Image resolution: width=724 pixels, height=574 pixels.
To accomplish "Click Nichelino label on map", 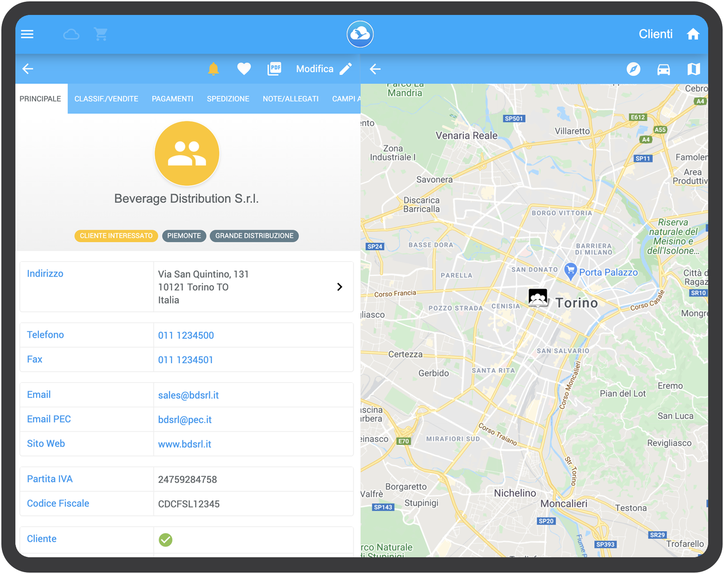I will [x=515, y=493].
